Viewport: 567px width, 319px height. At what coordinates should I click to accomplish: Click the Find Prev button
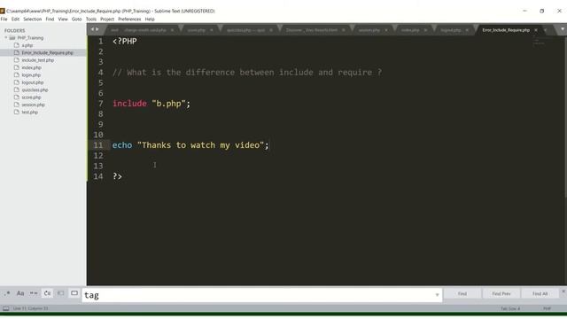(501, 293)
